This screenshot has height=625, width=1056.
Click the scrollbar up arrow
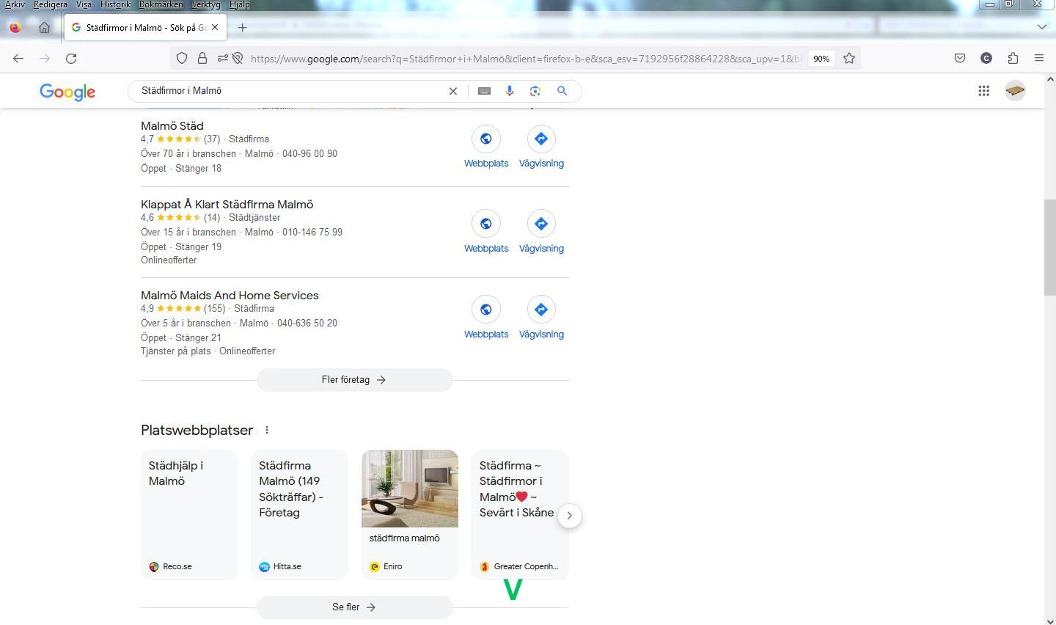point(1049,78)
